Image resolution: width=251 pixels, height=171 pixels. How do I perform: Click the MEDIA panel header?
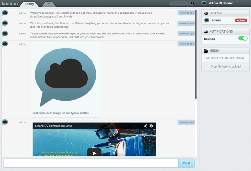pos(225,51)
